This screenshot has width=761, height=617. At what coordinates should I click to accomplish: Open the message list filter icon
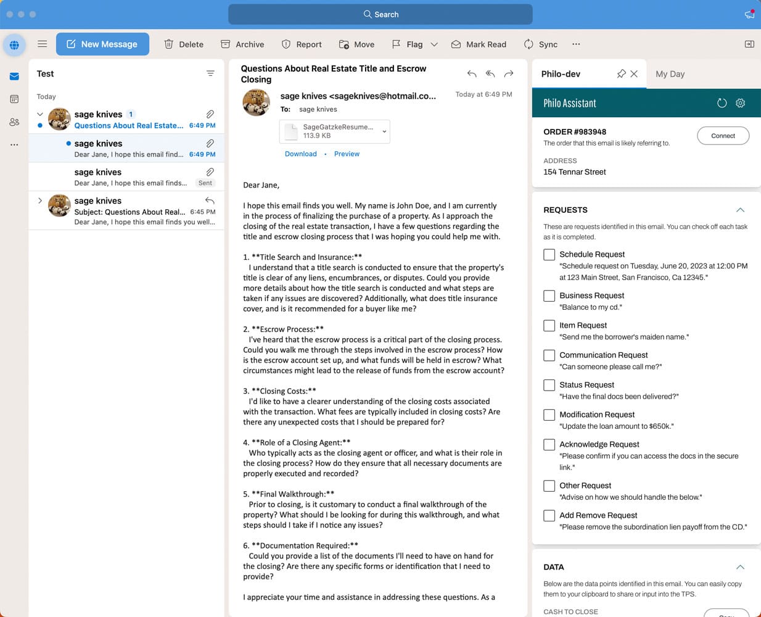210,73
